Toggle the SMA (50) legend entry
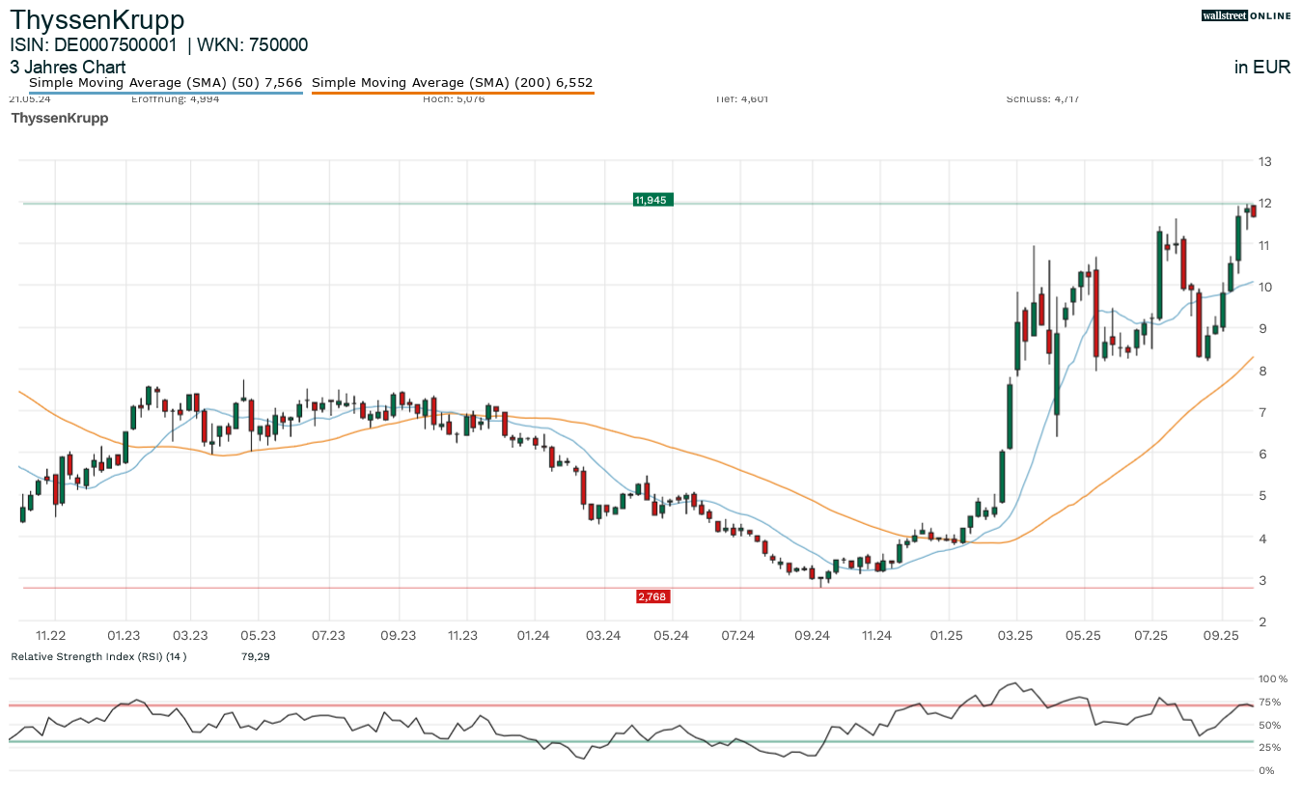Screen dimensions: 1302x802 point(165,83)
